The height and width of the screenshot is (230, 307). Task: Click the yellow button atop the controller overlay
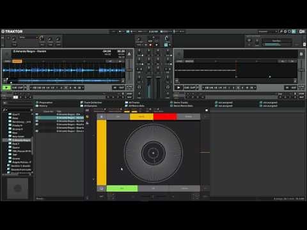coord(141,116)
